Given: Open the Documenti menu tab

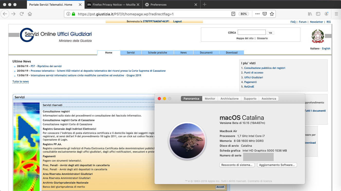Looking at the screenshot, I should [x=206, y=52].
